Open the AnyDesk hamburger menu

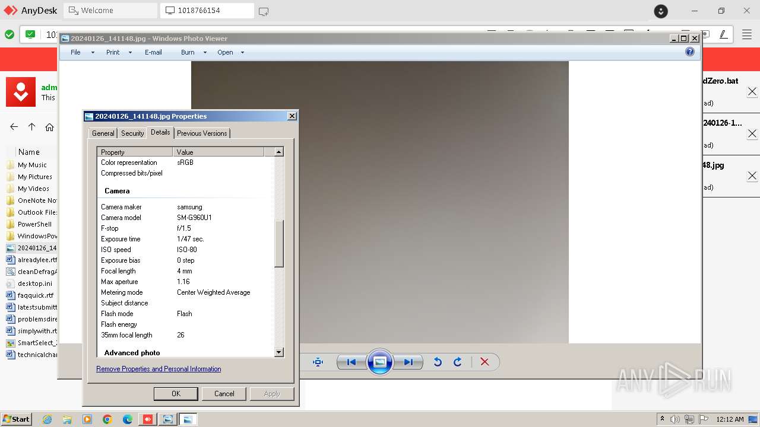[x=747, y=34]
